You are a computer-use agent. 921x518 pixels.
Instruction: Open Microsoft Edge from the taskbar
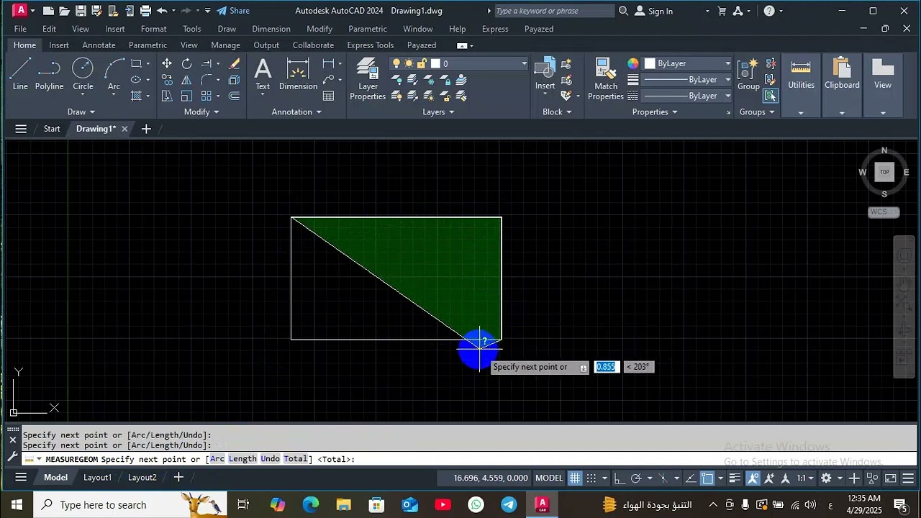(x=310, y=504)
